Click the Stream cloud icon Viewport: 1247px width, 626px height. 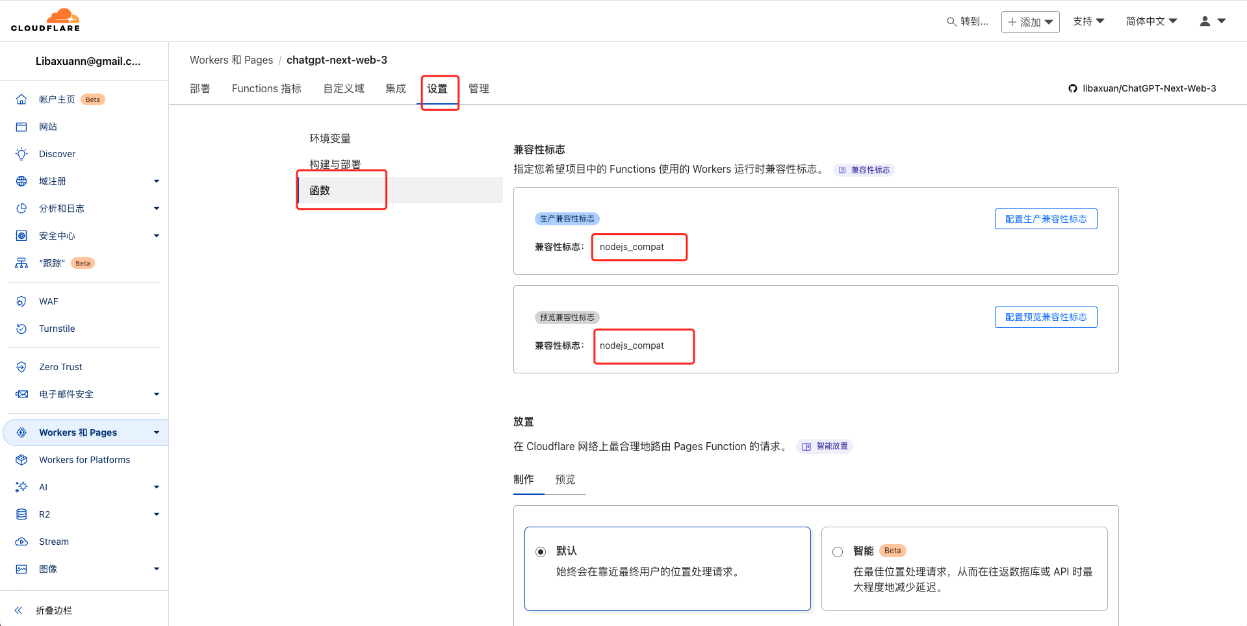[21, 542]
